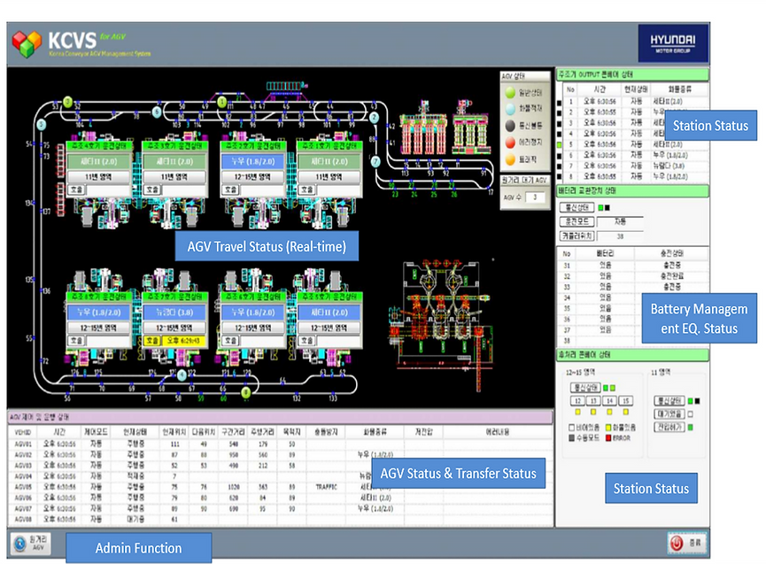The image size is (766, 564).
Task: Click the white 비어있음 legend box
Action: point(571,428)
